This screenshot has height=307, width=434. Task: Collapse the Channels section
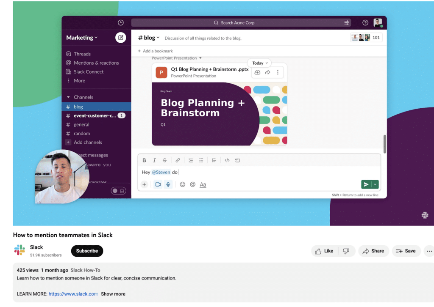68,97
